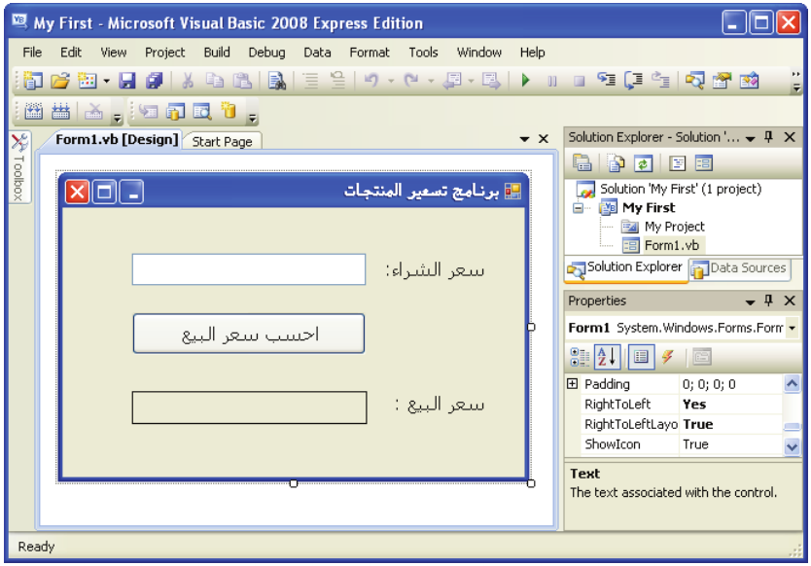
Task: Open Properties Window from the main toolbar icon
Action: coord(722,80)
